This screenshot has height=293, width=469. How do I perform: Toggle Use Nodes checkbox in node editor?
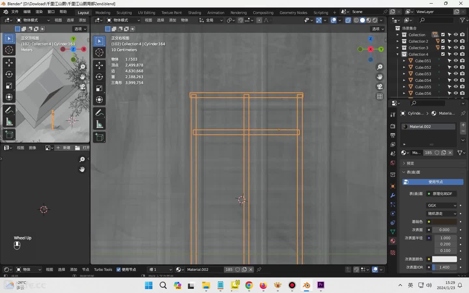coord(119,270)
